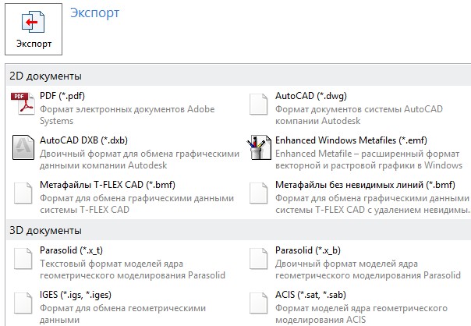Click description Формат моделей ядра геометрического моделирования ACIS
Image resolution: width=471 pixels, height=326 pixels.
pyautogui.click(x=361, y=314)
